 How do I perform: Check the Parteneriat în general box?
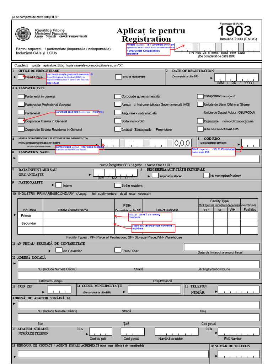pos(21,96)
